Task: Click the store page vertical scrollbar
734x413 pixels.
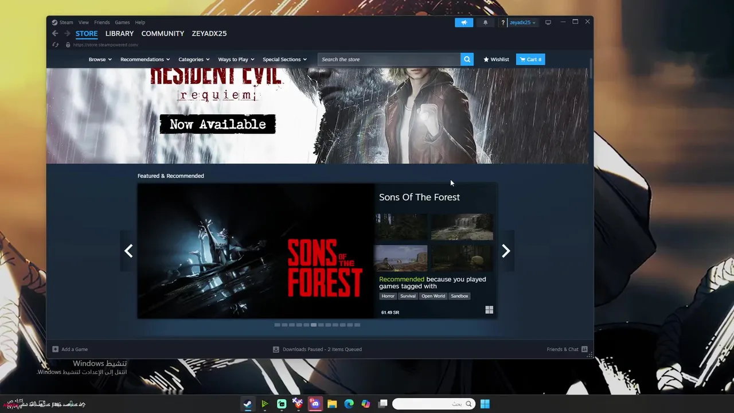Action: coord(591,69)
